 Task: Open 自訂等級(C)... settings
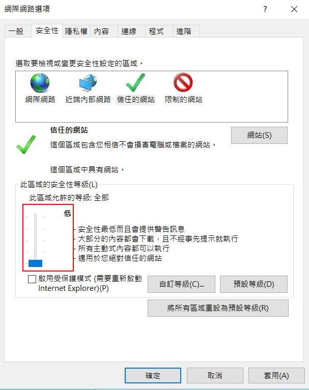point(181,284)
